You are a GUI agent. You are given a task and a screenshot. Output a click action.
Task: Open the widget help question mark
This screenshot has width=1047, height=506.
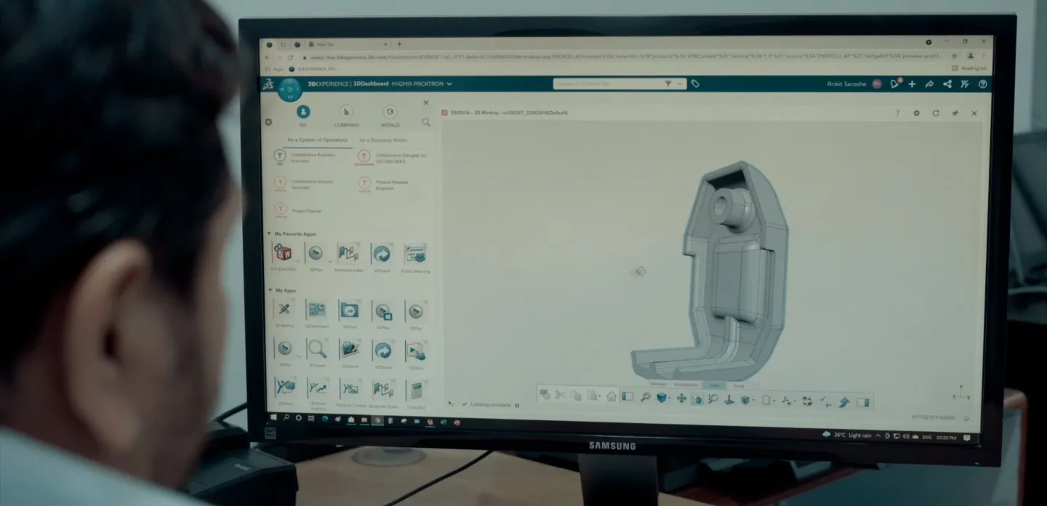point(898,113)
